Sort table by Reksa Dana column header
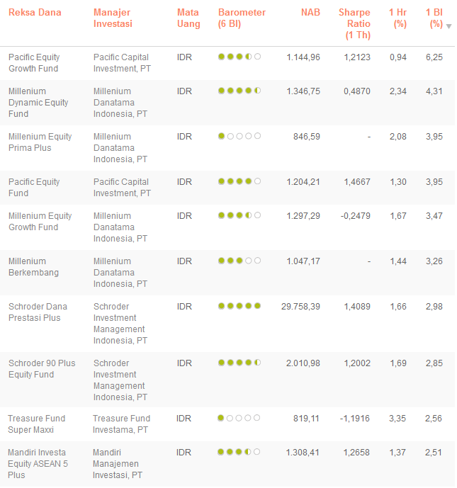The height and width of the screenshot is (488, 457). tap(35, 13)
